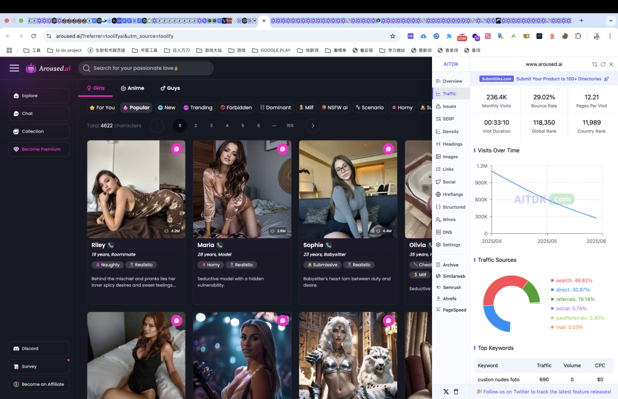Click the phone icon next to Sophie
The height and width of the screenshot is (399, 618).
point(328,245)
